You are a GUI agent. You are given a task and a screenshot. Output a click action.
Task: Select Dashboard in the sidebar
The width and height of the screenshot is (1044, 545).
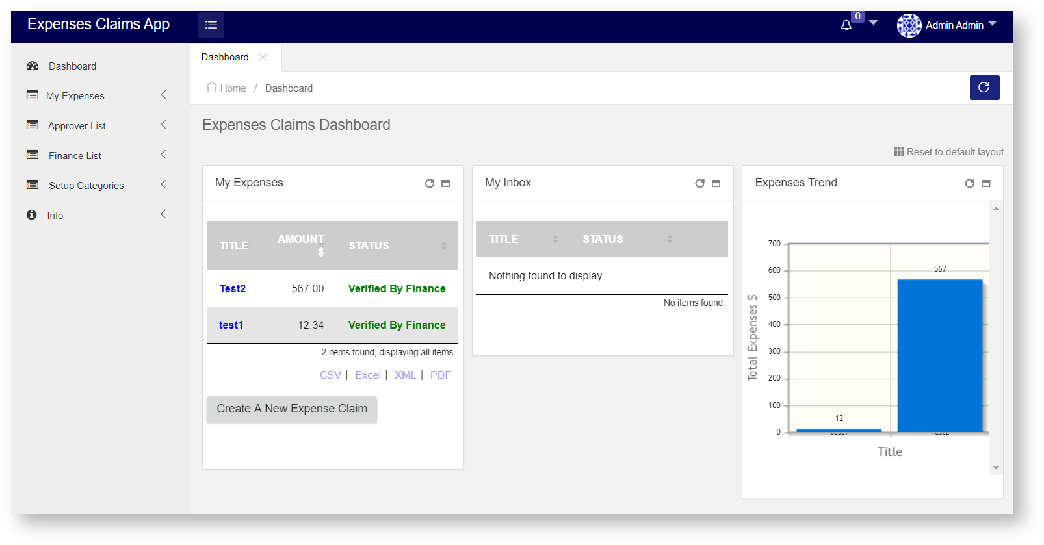pos(72,66)
